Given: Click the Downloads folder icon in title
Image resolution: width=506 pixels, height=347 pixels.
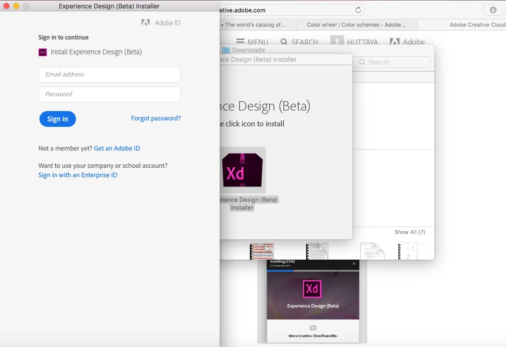Looking at the screenshot, I should (226, 50).
